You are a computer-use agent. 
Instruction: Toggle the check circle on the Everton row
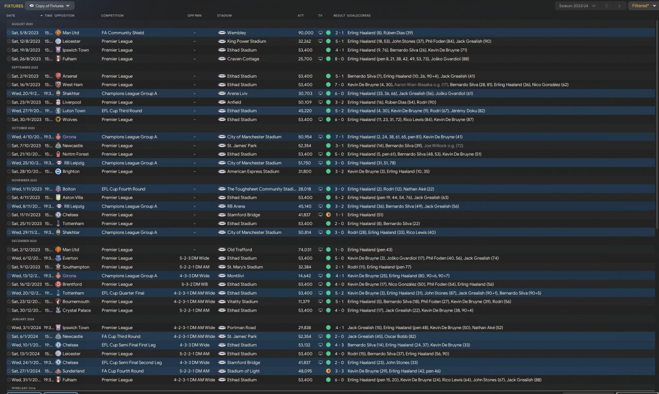point(9,259)
